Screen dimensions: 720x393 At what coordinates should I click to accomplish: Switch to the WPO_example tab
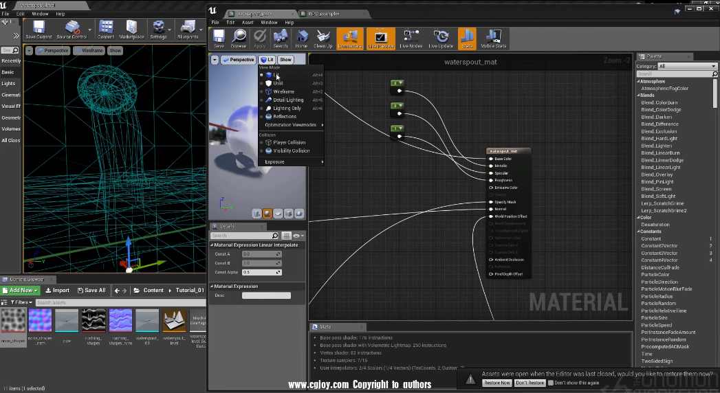(x=323, y=14)
